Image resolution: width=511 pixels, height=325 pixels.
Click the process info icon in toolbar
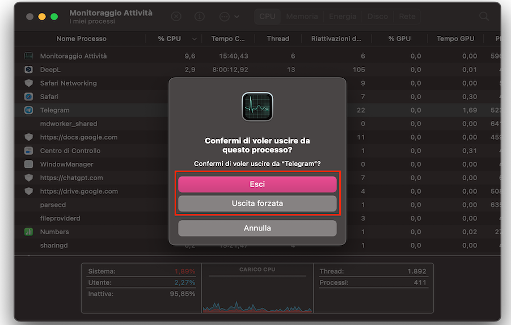pyautogui.click(x=200, y=16)
